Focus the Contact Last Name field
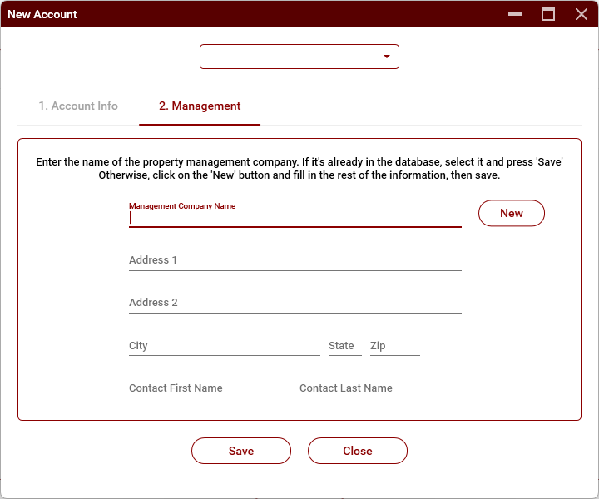Screen dimensions: 599x499 click(379, 388)
